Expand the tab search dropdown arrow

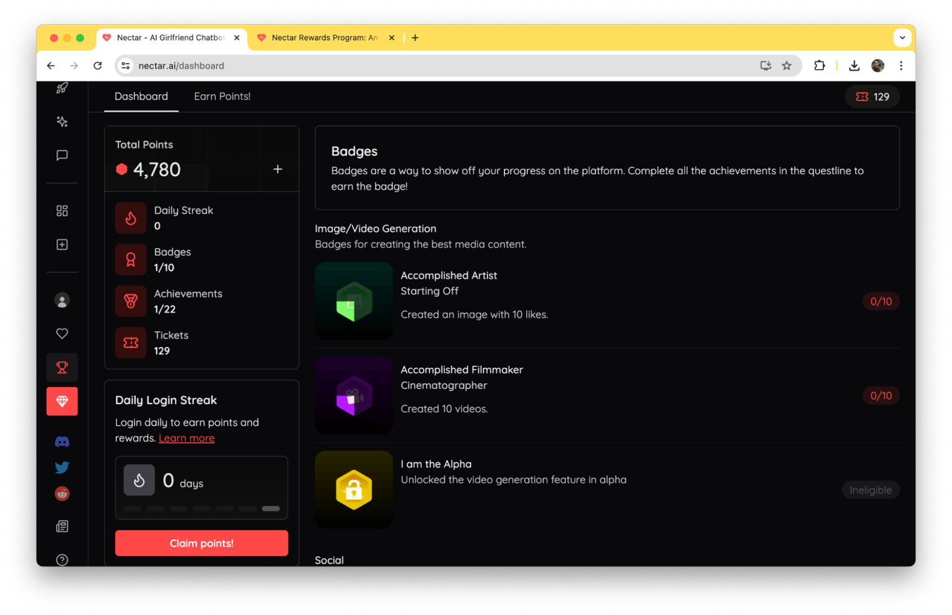pyautogui.click(x=902, y=38)
